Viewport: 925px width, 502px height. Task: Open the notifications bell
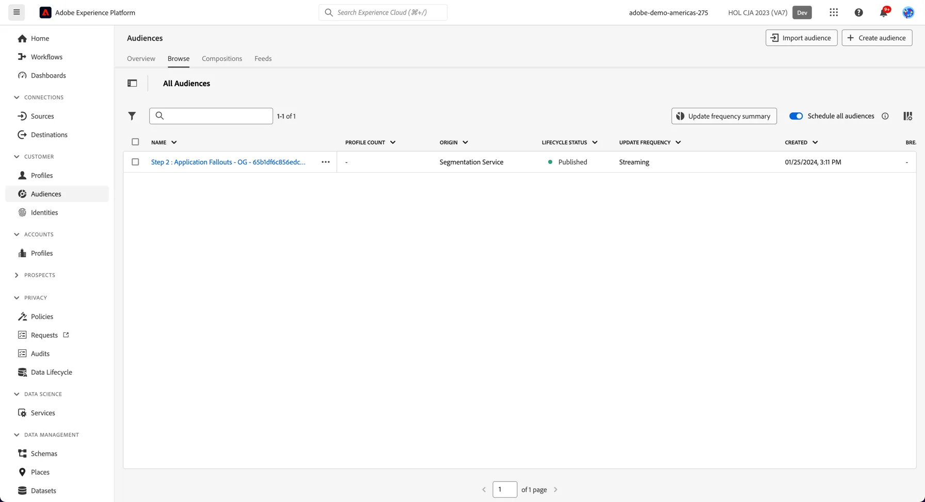point(884,12)
